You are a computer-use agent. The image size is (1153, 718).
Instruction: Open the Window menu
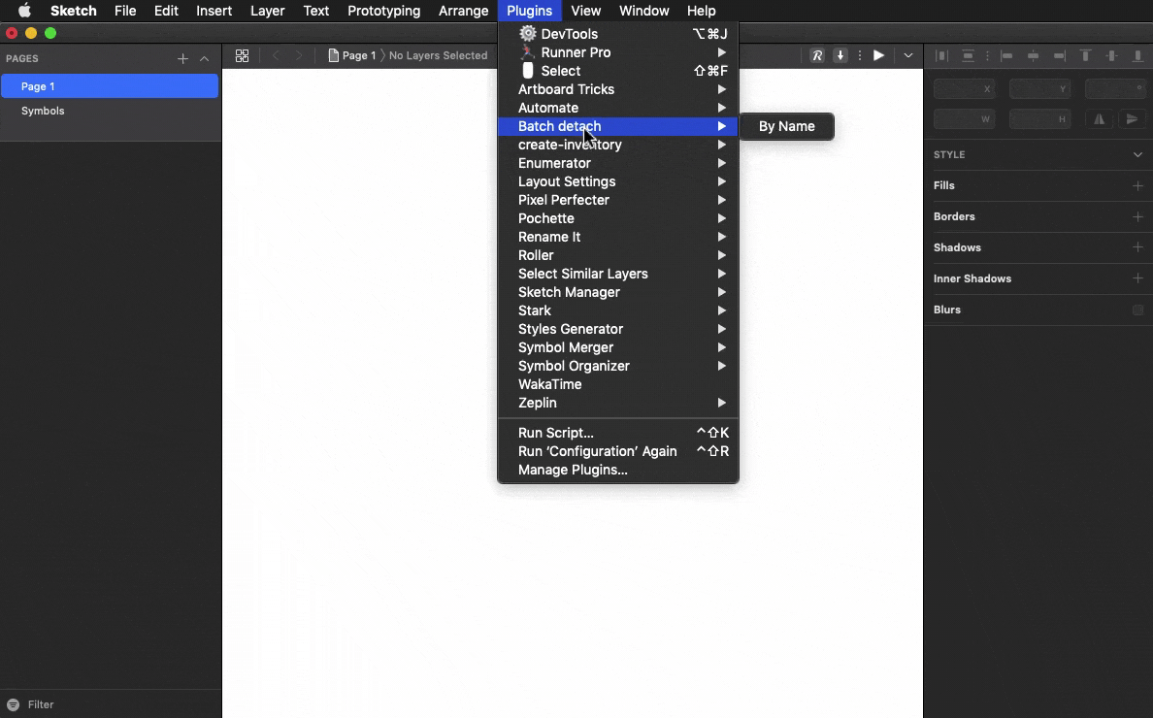[644, 11]
